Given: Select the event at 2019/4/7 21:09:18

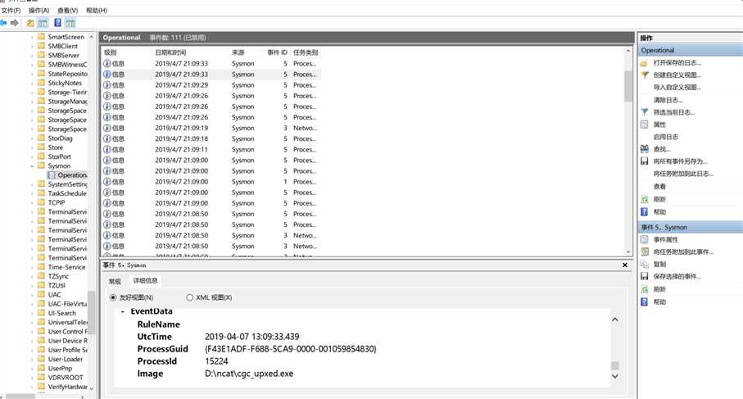Looking at the screenshot, I should click(x=211, y=138).
